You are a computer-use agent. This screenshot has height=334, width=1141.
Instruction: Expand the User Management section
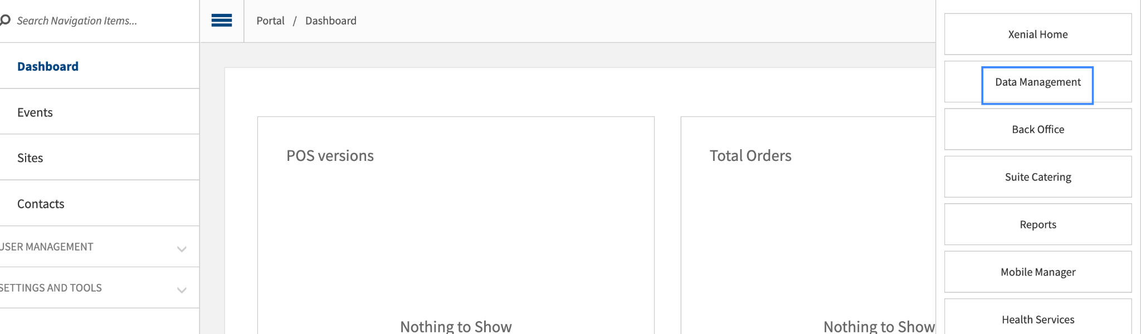pyautogui.click(x=47, y=247)
